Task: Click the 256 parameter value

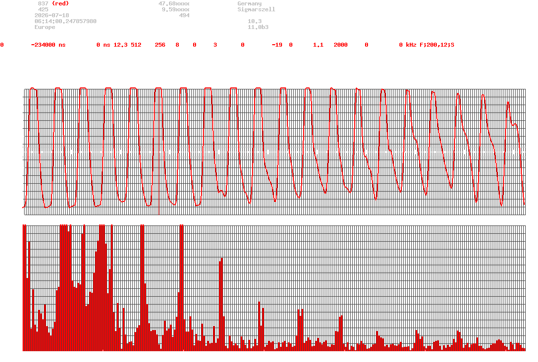Action: pos(160,45)
